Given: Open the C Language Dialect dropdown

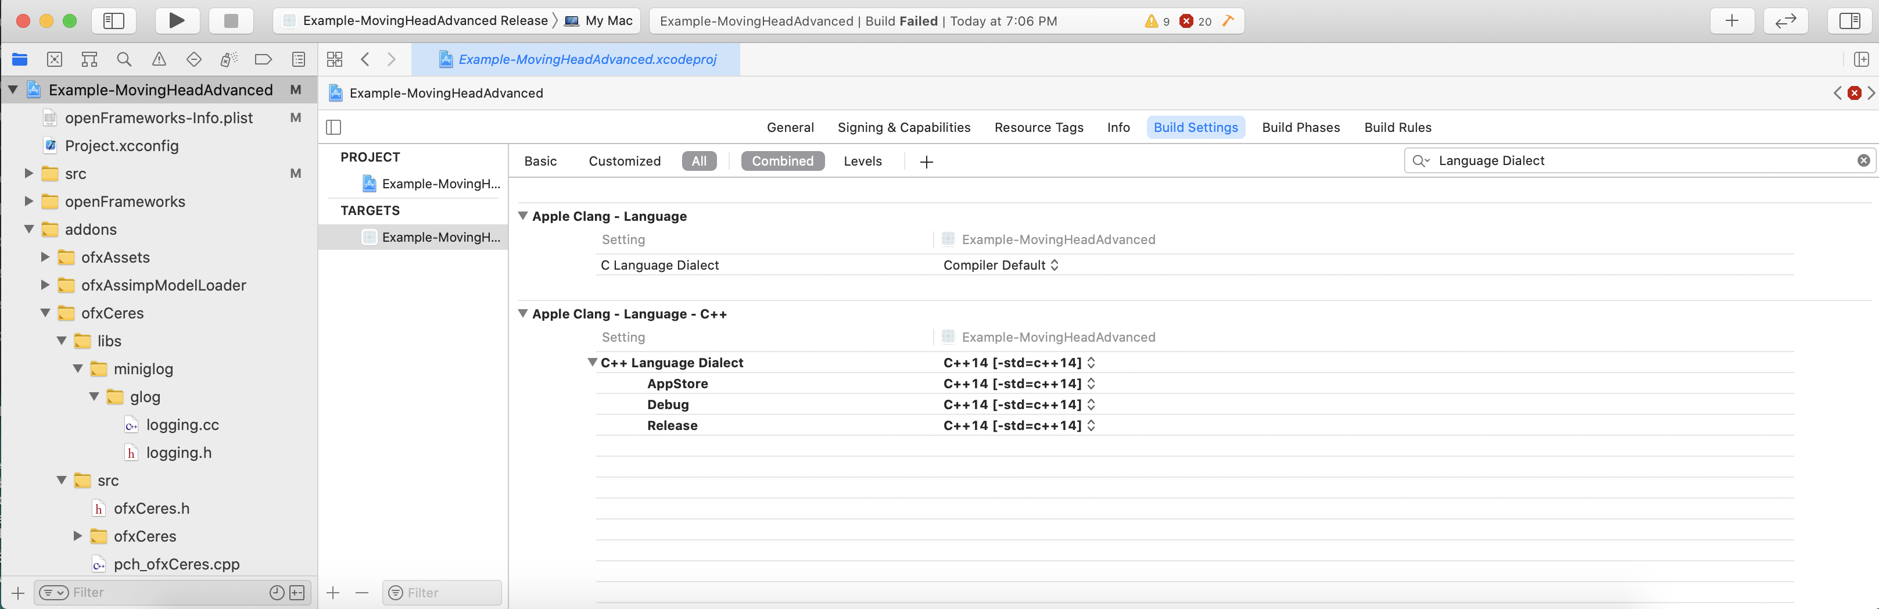Looking at the screenshot, I should [x=1001, y=265].
